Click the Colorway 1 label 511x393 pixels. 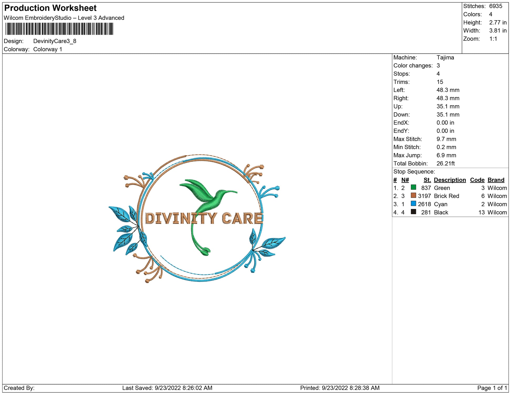point(48,49)
